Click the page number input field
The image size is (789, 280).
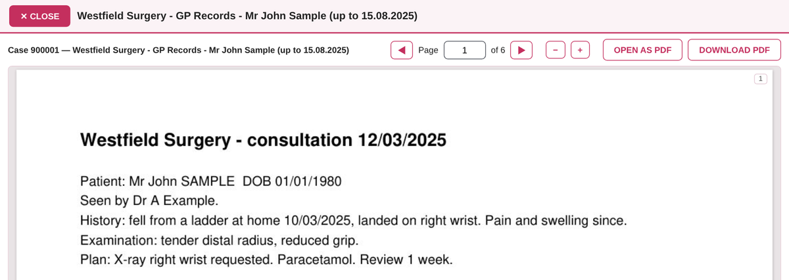pyautogui.click(x=465, y=50)
